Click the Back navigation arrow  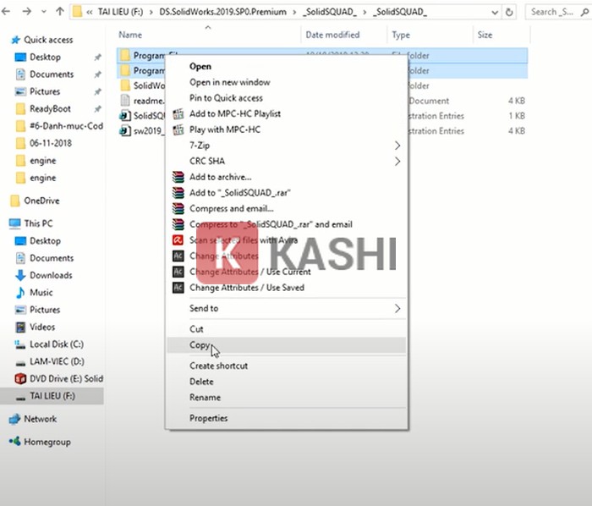[x=6, y=12]
